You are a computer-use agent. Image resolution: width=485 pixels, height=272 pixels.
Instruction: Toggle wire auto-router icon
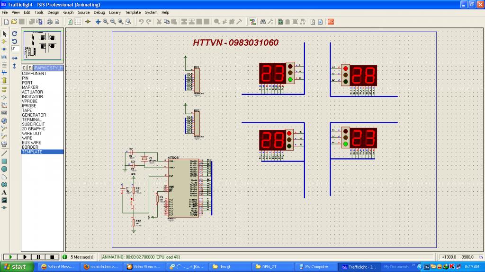(x=252, y=22)
